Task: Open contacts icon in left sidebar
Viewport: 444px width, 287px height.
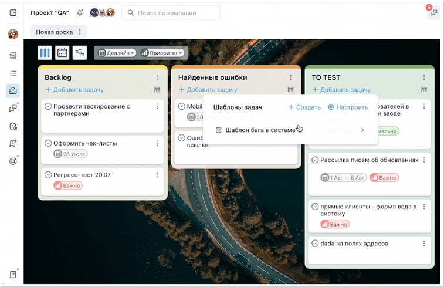Action: (x=13, y=56)
